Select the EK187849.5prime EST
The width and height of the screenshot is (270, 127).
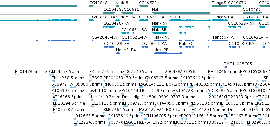(110, 119)
